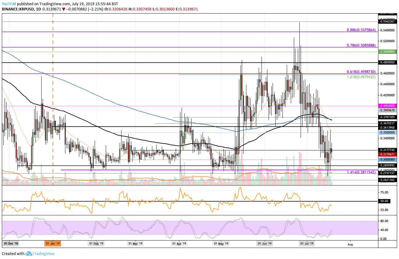Click the 01 Dec '18 date label
Viewport: 399px width, 259px height.
click(x=11, y=244)
